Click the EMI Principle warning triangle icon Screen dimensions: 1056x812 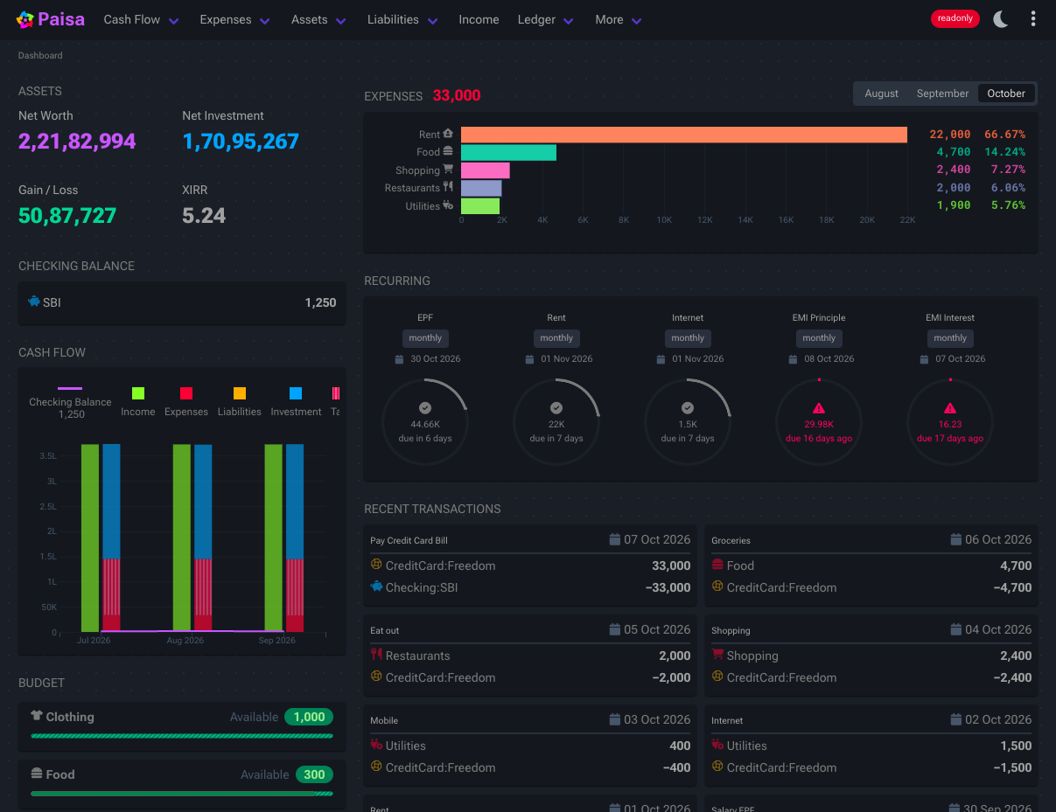(x=819, y=408)
